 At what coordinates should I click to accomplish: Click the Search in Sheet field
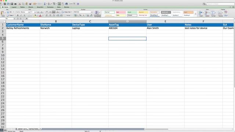pos(220,4)
